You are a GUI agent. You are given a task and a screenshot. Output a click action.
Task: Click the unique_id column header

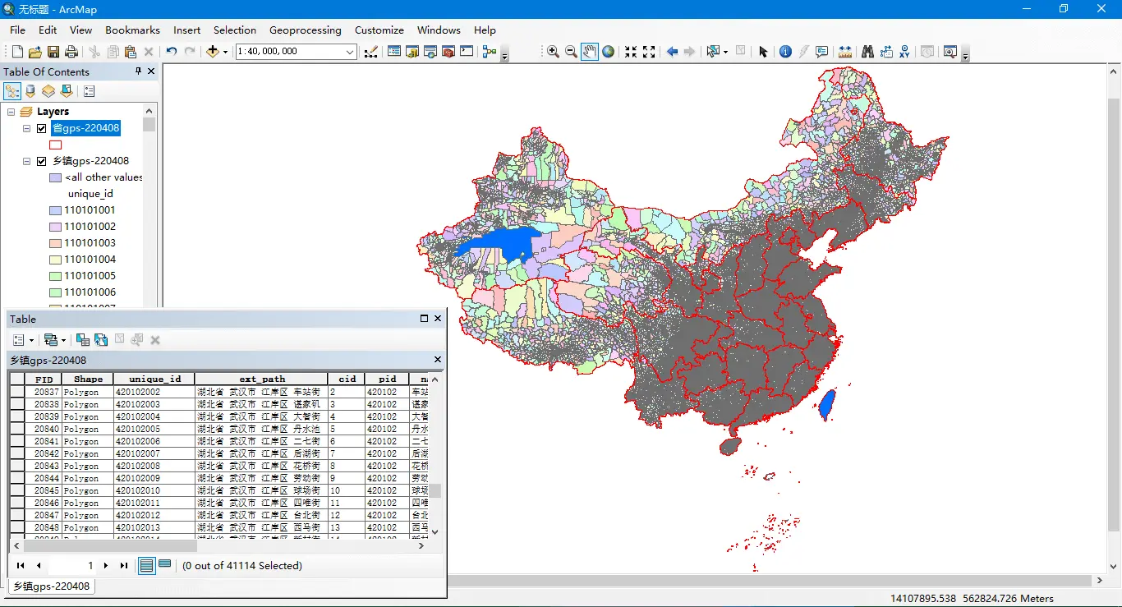pyautogui.click(x=154, y=379)
